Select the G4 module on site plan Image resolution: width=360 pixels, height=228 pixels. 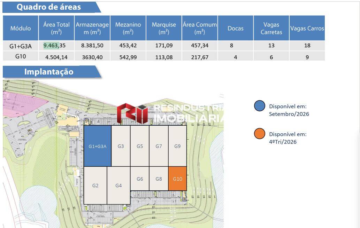point(118,185)
